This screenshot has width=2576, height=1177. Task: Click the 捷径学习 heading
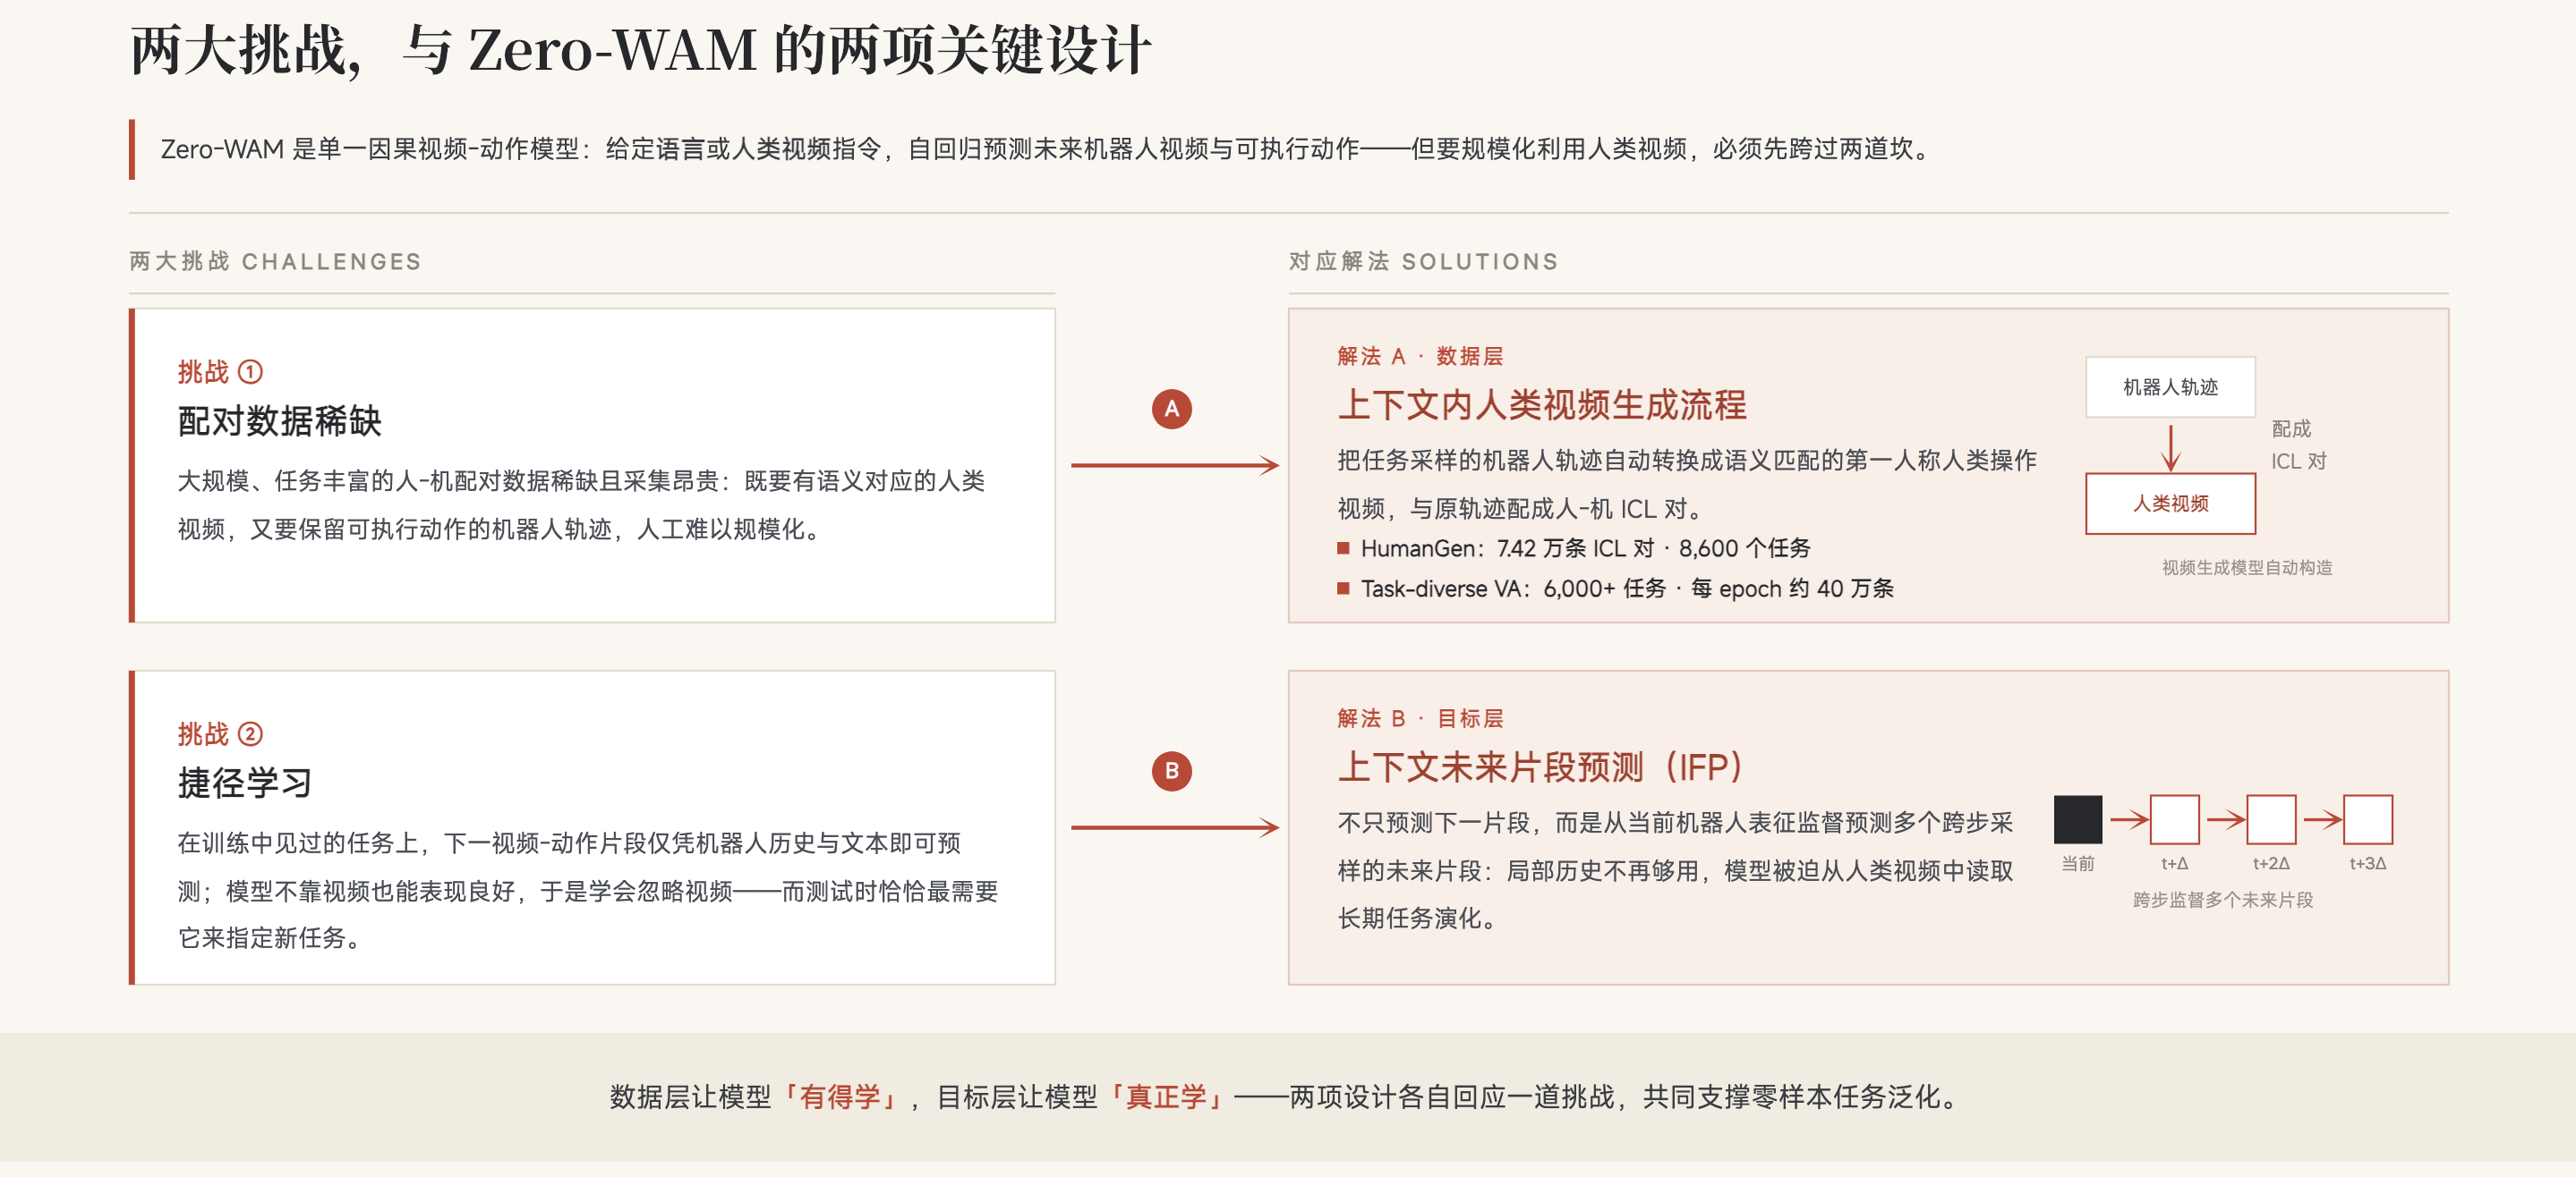(x=245, y=783)
